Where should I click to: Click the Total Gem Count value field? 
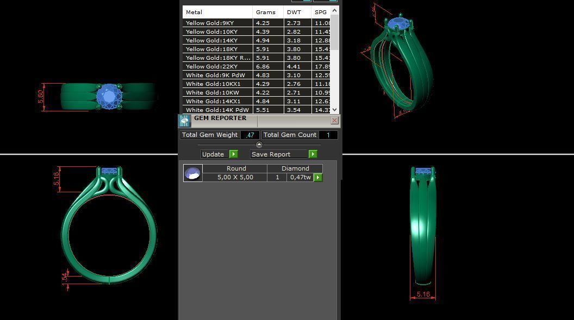pos(328,135)
